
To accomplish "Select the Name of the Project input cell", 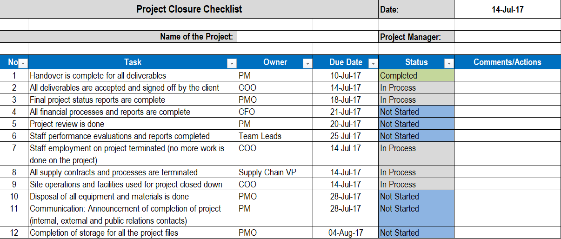I will (x=307, y=36).
